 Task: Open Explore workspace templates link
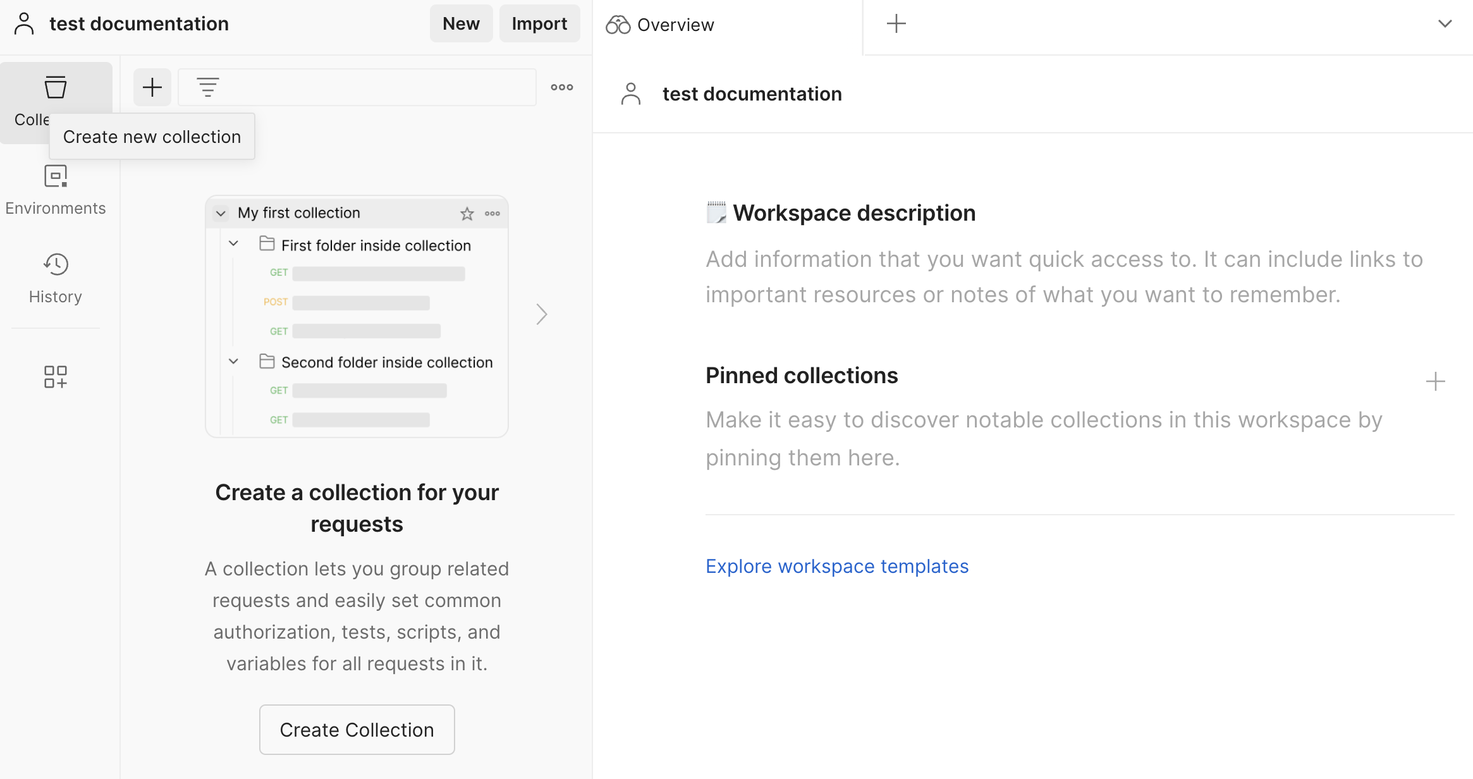coord(836,566)
